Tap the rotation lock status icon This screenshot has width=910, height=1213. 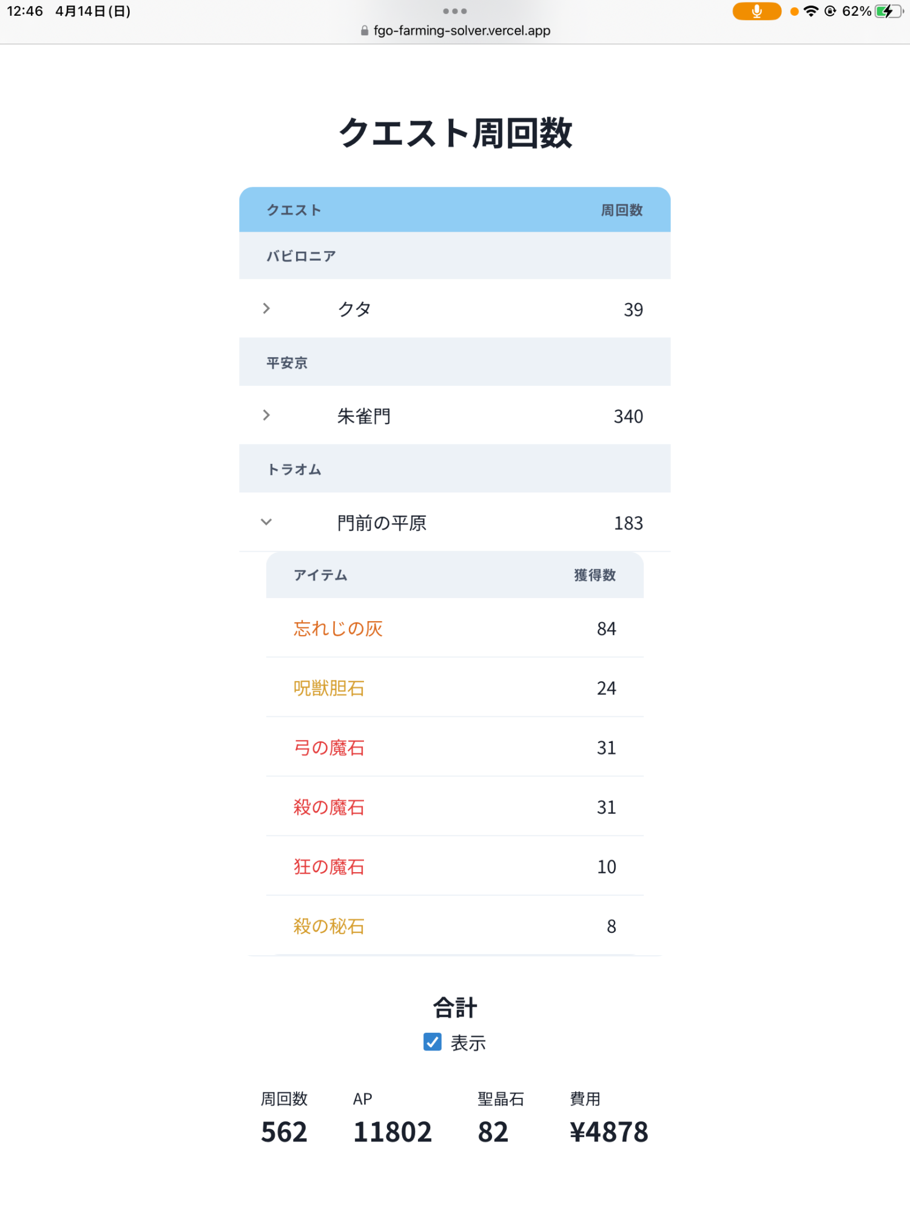[831, 12]
